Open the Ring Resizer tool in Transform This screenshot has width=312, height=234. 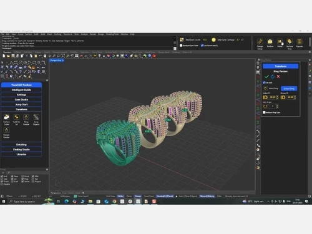tap(26, 120)
